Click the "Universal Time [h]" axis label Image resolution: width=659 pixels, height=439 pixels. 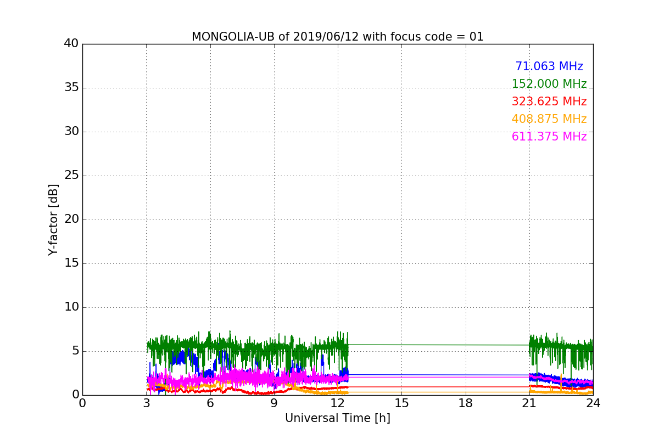coord(337,418)
